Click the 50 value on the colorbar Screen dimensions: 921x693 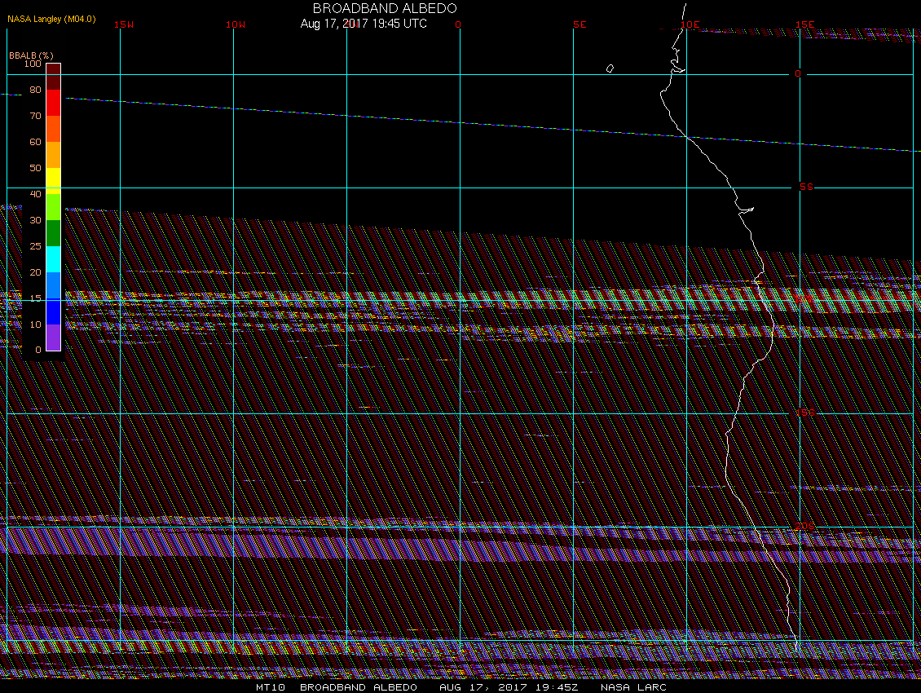36,168
